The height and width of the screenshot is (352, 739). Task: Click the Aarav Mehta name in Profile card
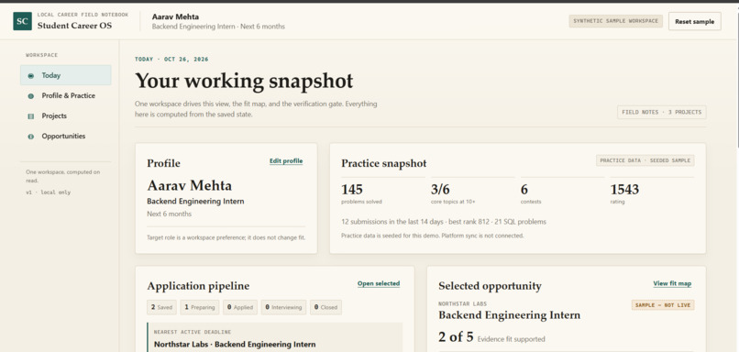[190, 186]
